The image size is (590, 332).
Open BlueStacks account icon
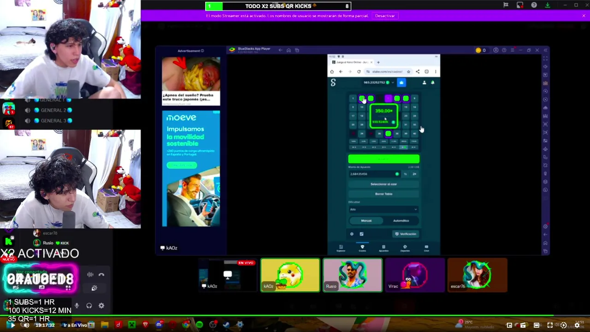496,50
